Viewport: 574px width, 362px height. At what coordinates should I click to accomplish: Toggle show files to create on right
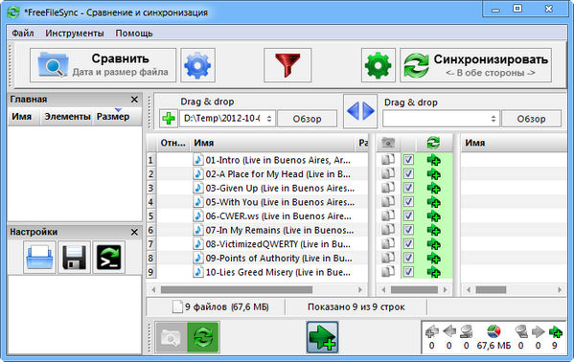pyautogui.click(x=322, y=337)
